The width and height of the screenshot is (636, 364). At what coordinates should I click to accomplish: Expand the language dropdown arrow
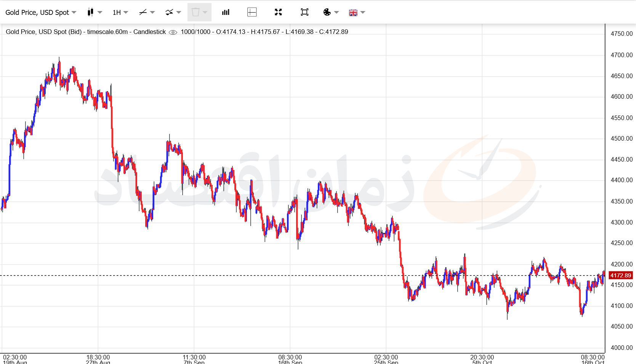coord(363,12)
